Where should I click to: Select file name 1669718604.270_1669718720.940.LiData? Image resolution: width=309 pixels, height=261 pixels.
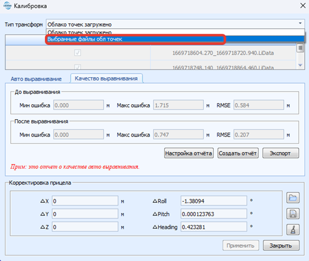[223, 53]
